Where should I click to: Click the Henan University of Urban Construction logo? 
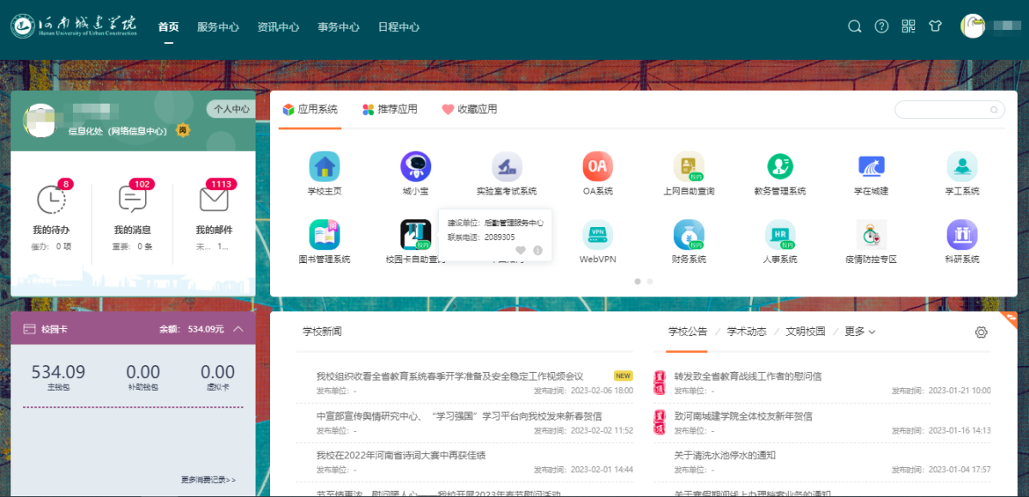click(74, 26)
